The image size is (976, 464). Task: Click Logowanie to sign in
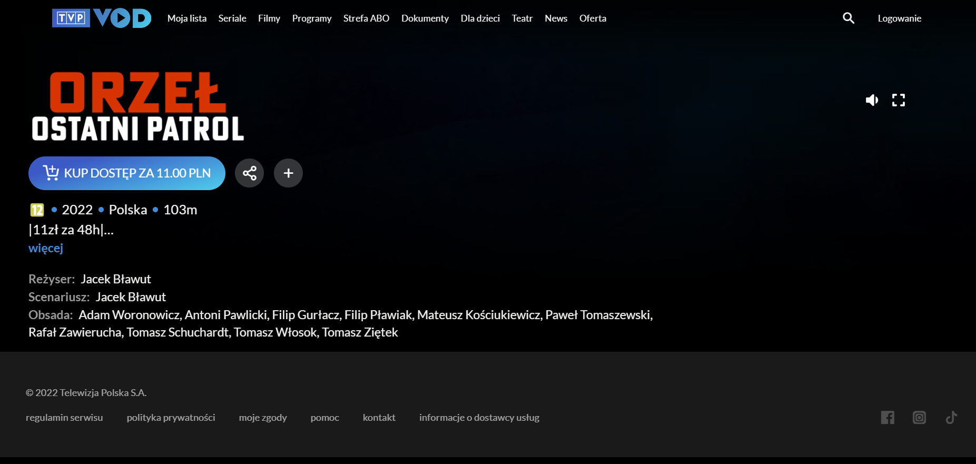tap(900, 18)
